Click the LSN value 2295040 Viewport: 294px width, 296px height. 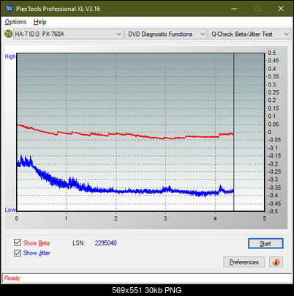[106, 243]
